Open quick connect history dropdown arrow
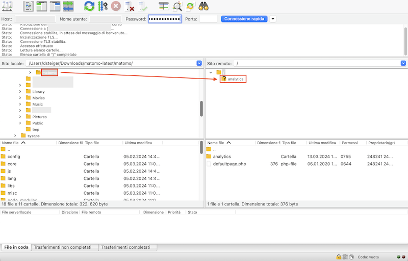This screenshot has width=408, height=261. point(273,19)
